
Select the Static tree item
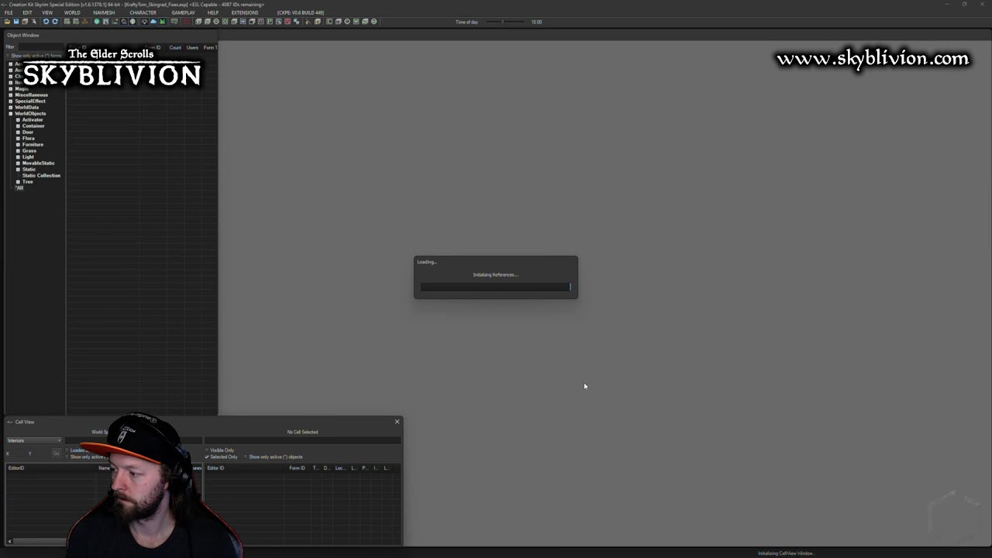29,169
